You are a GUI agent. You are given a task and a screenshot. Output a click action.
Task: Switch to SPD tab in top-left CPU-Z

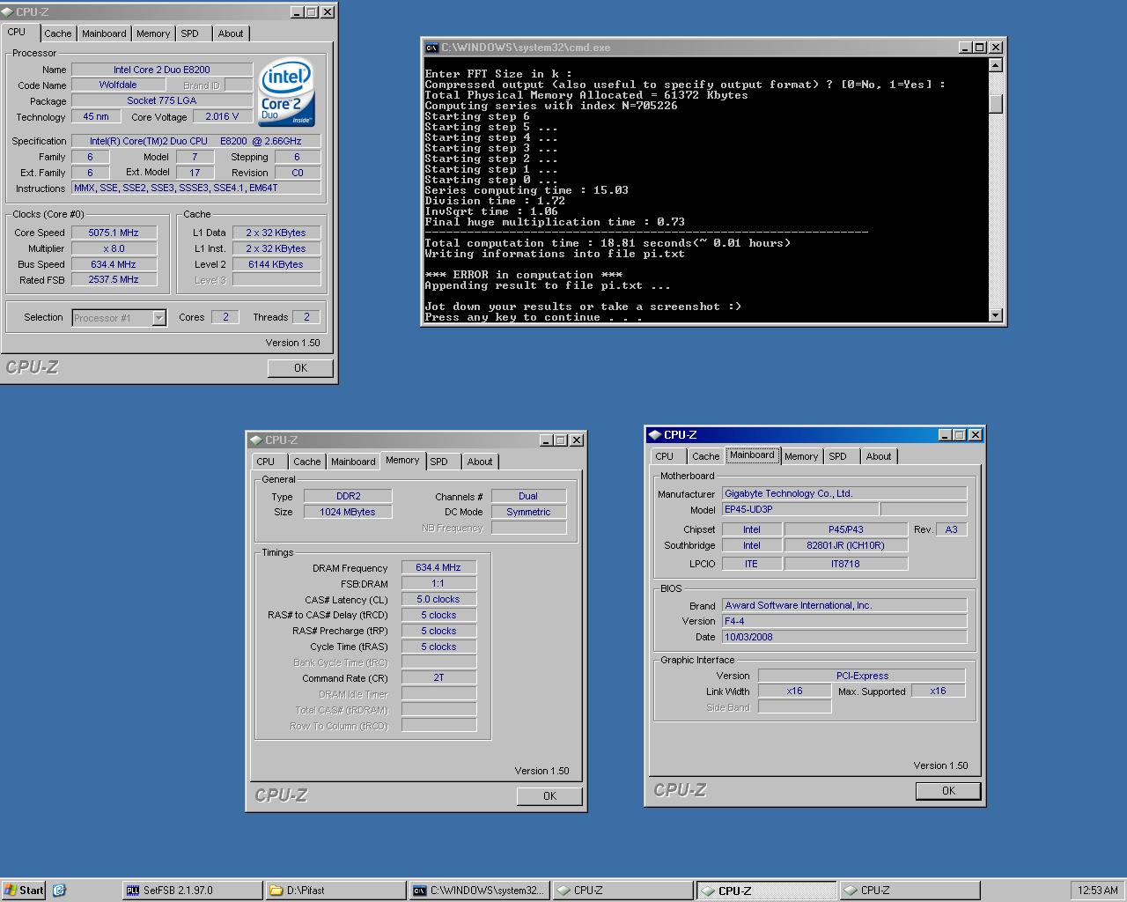click(190, 33)
